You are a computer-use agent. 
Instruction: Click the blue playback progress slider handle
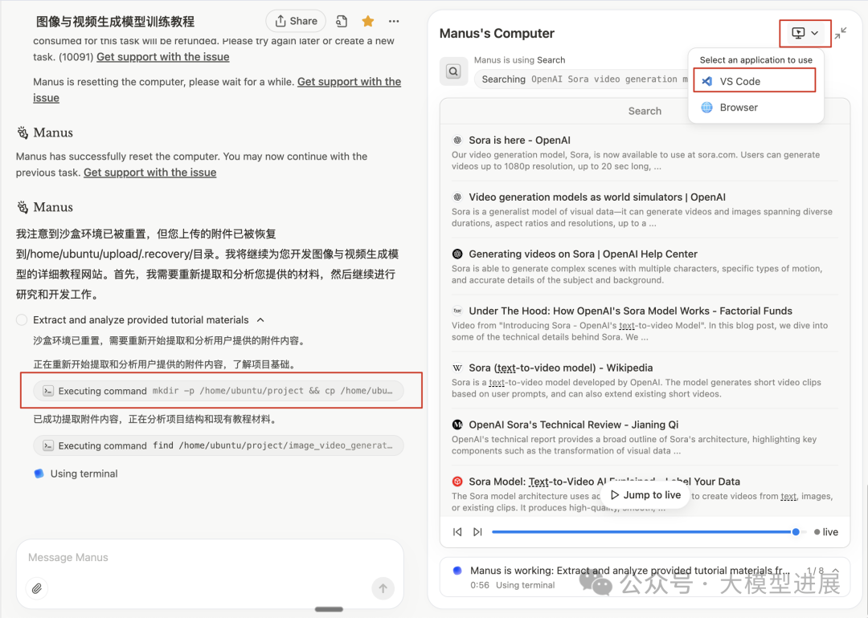click(796, 532)
